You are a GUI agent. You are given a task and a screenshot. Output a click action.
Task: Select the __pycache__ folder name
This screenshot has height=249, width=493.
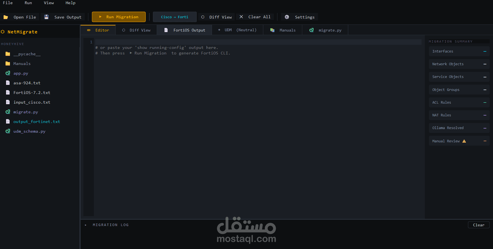tap(27, 54)
